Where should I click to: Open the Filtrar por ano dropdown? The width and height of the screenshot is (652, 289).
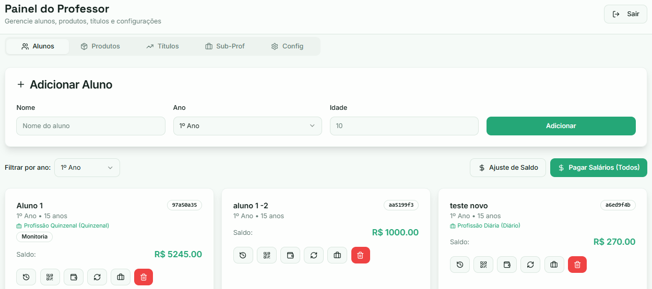(x=87, y=168)
